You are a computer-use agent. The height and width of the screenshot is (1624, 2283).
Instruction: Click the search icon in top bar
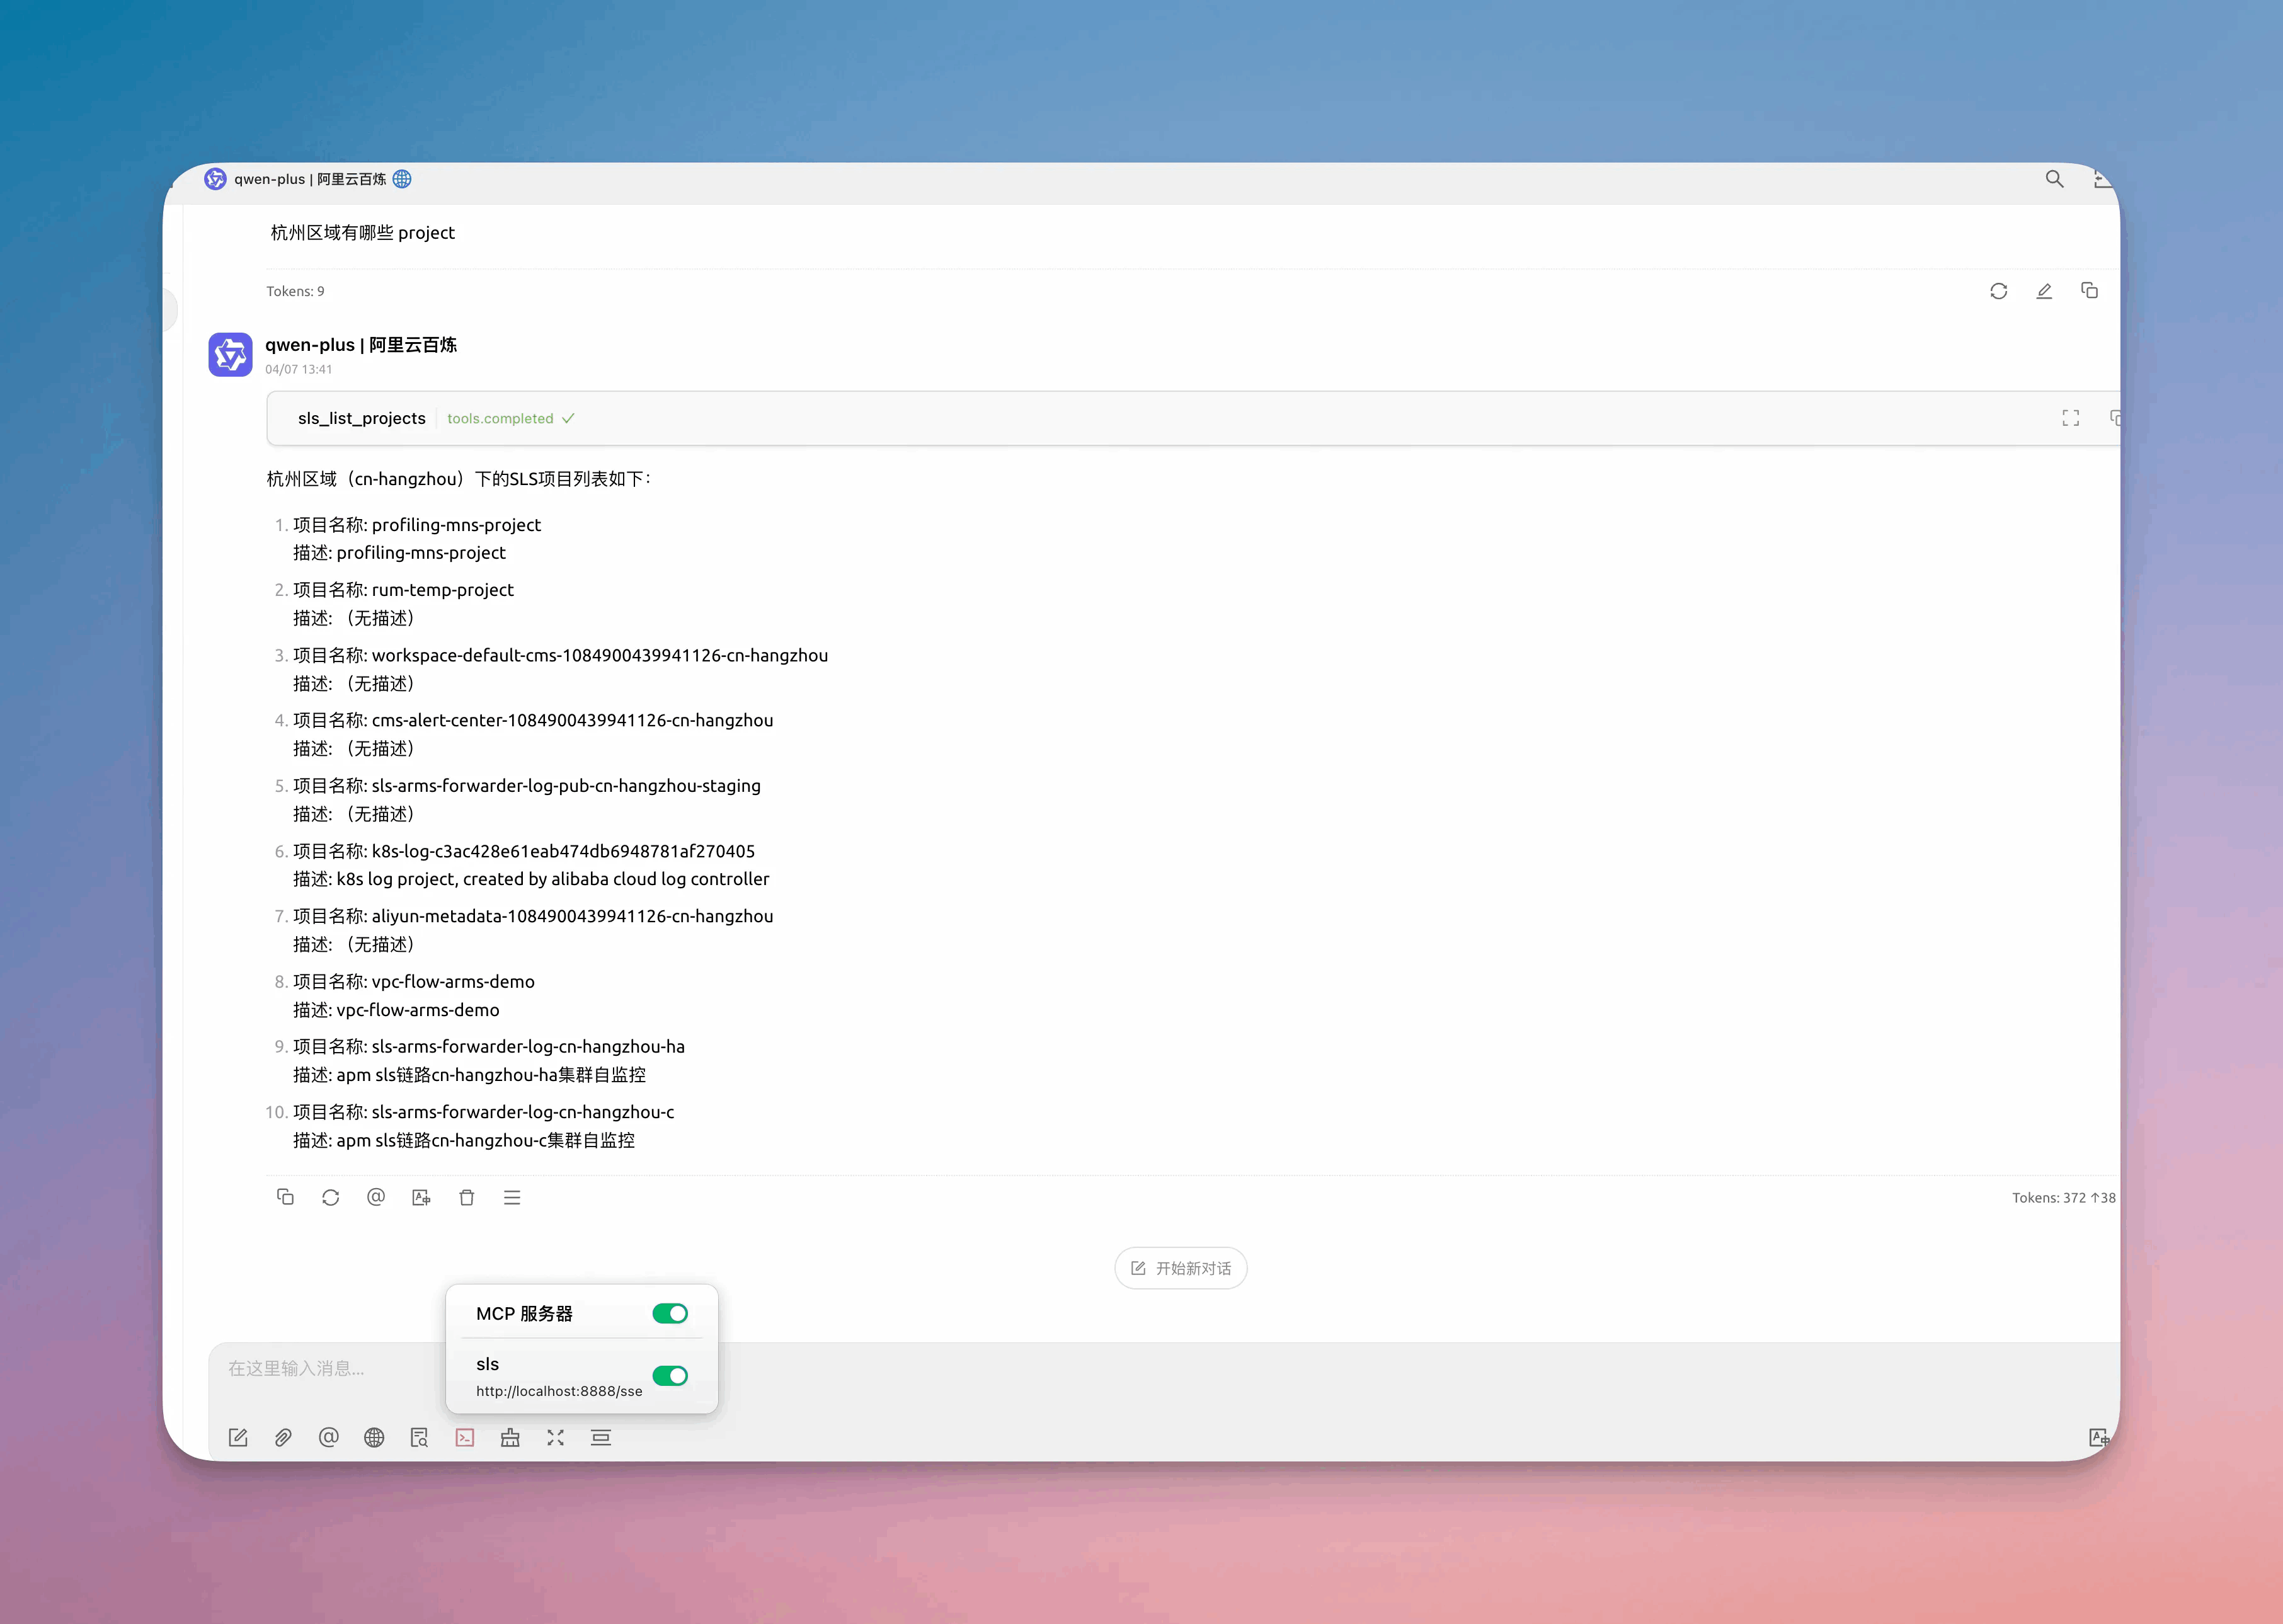click(x=2054, y=179)
